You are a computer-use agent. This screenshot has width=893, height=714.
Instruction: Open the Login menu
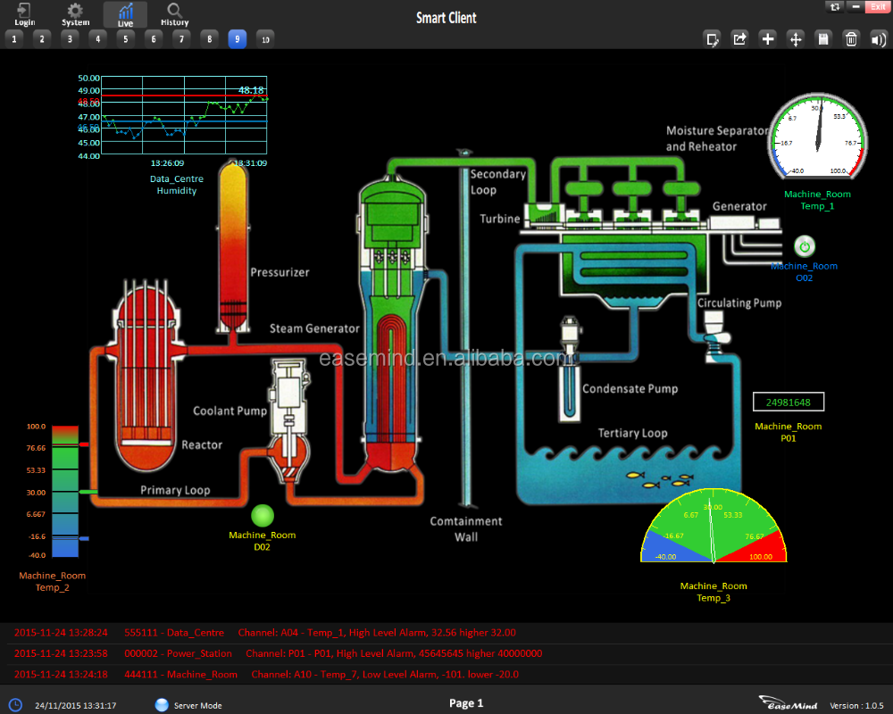point(24,14)
